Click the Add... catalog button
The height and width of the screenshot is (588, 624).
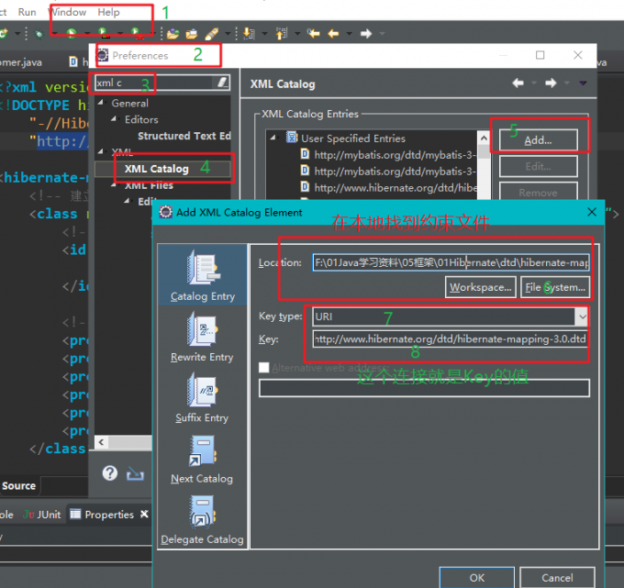point(538,140)
